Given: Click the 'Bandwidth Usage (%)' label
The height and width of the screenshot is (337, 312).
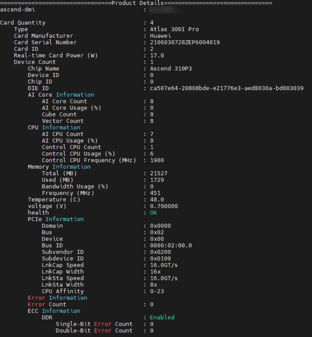Looking at the screenshot, I should click(x=75, y=186).
